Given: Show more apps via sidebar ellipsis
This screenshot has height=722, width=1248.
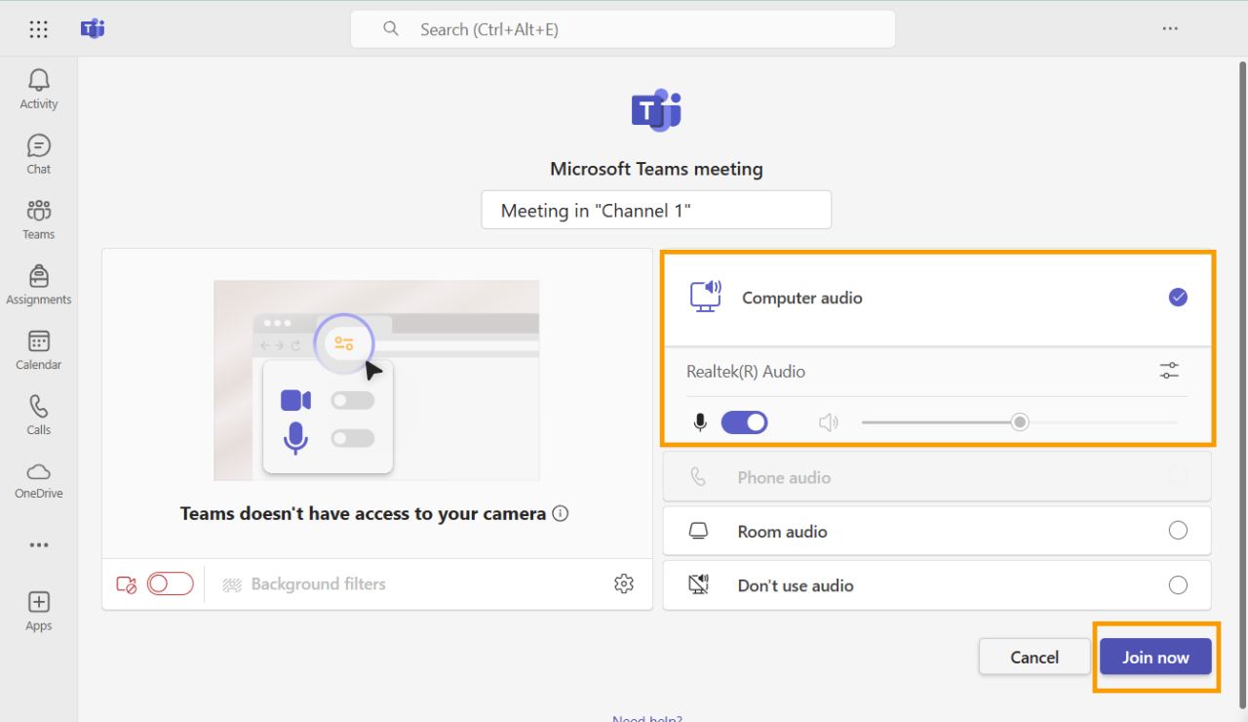Looking at the screenshot, I should (x=39, y=544).
